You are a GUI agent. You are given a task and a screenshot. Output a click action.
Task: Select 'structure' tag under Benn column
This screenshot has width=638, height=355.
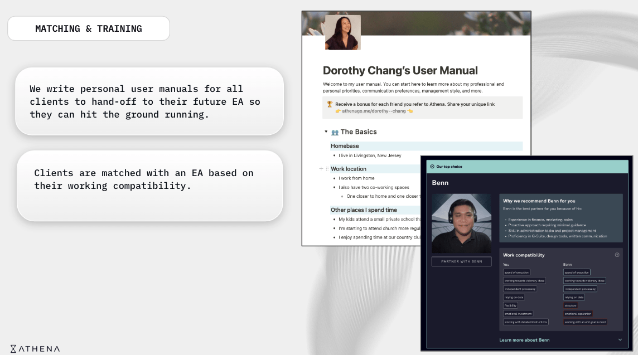[571, 305]
